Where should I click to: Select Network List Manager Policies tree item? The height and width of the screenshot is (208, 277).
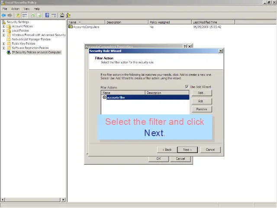[31, 39]
